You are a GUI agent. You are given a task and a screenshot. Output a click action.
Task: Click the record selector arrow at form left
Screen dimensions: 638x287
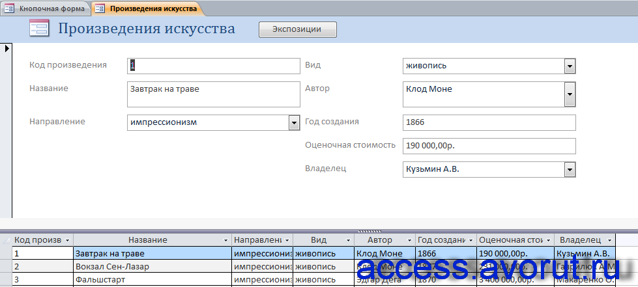6,48
